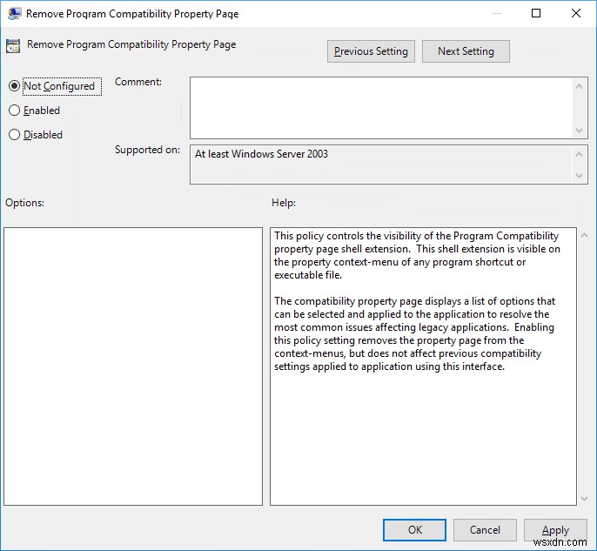Maximize the policy dialog window
The image size is (597, 551).
[x=536, y=13]
